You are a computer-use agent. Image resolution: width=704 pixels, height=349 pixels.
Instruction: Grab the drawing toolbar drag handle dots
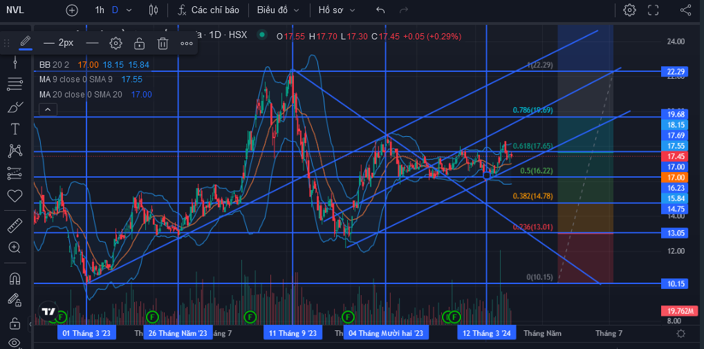coord(7,43)
